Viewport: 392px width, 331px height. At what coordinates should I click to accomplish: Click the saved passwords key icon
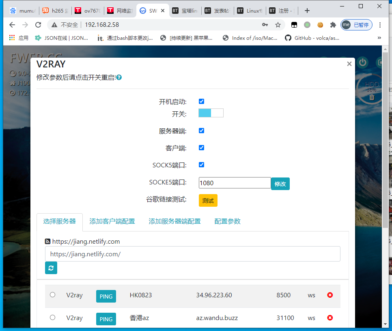click(265, 25)
